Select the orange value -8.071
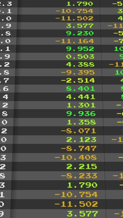 pyautogui.click(x=78, y=131)
